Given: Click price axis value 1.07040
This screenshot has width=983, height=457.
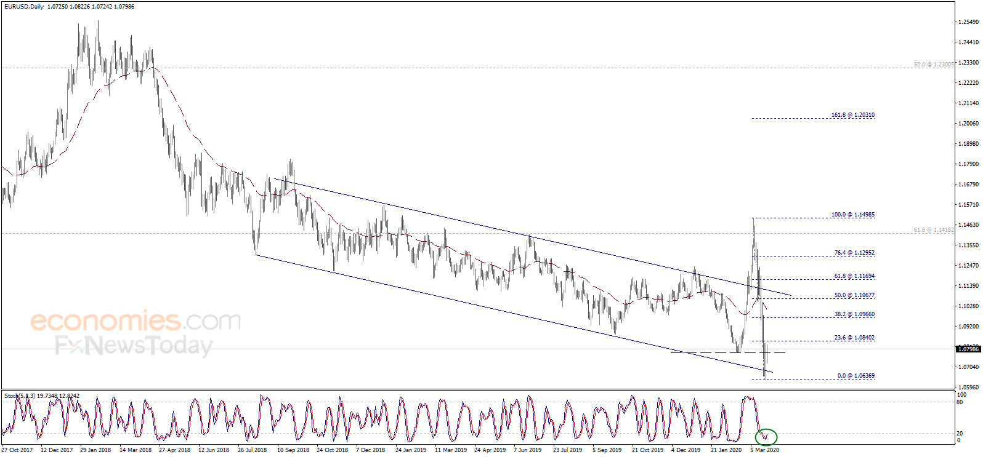Looking at the screenshot, I should coord(969,367).
